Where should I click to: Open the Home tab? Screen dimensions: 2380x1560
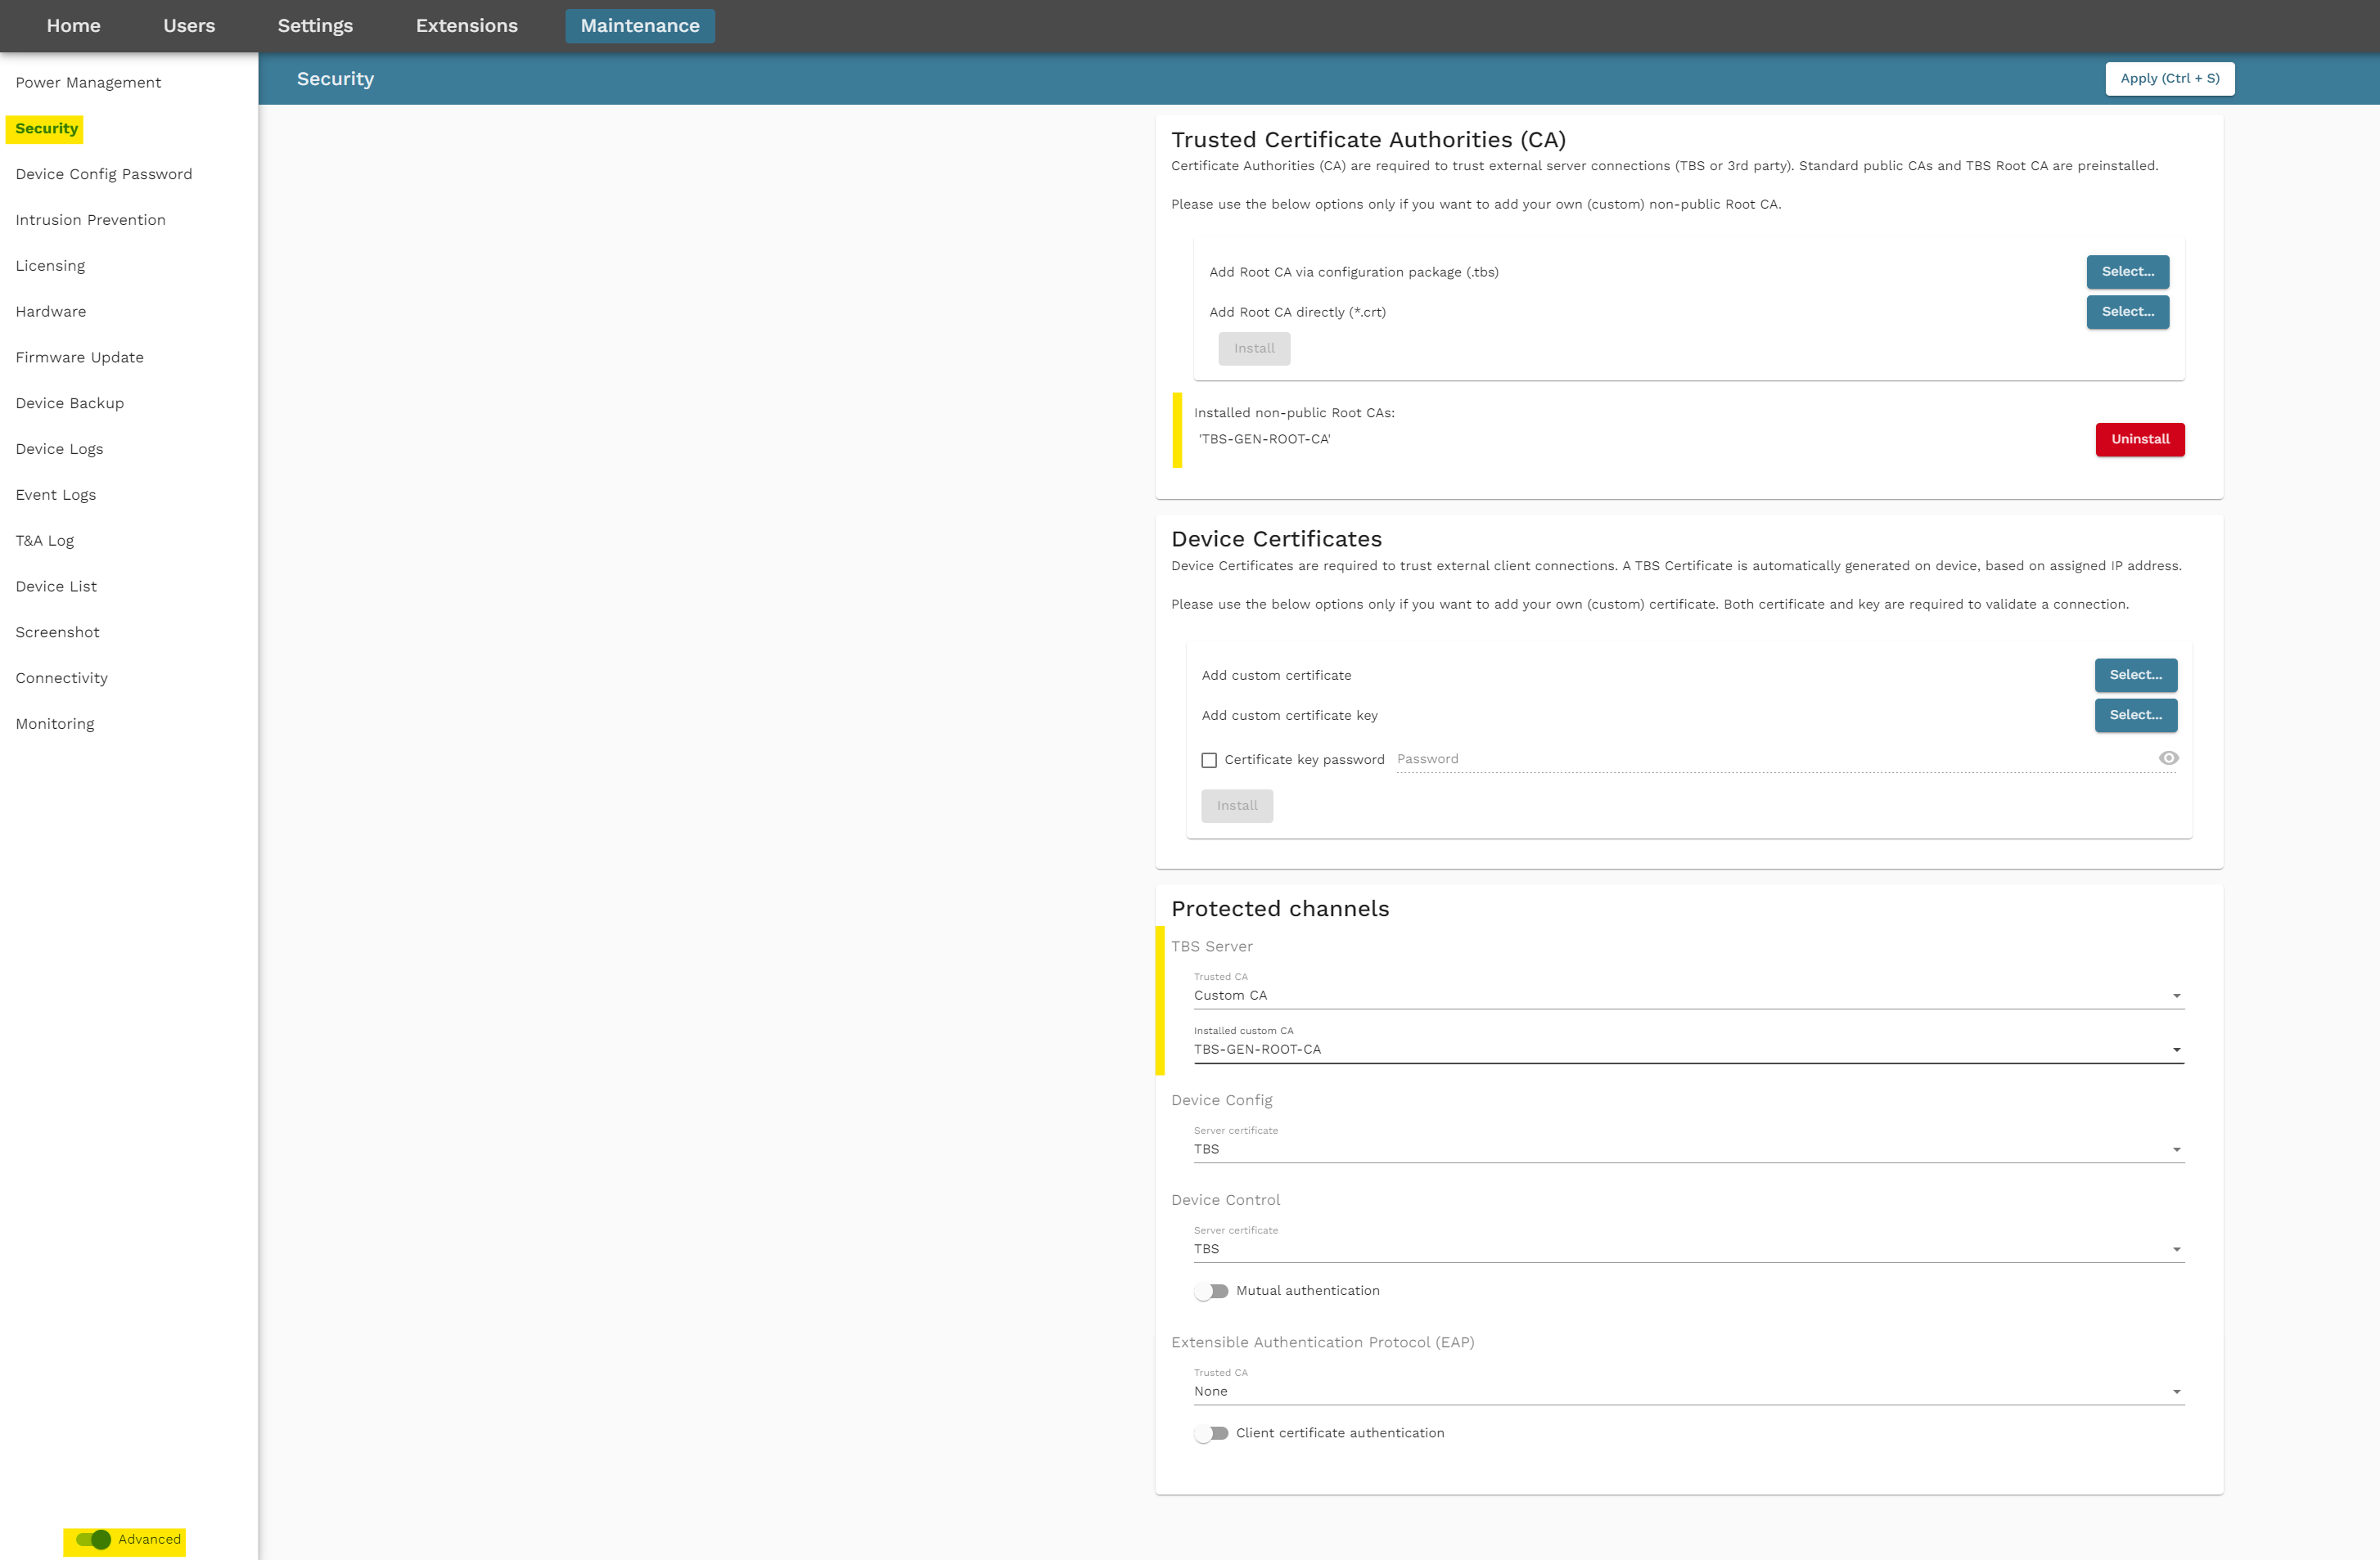[73, 26]
